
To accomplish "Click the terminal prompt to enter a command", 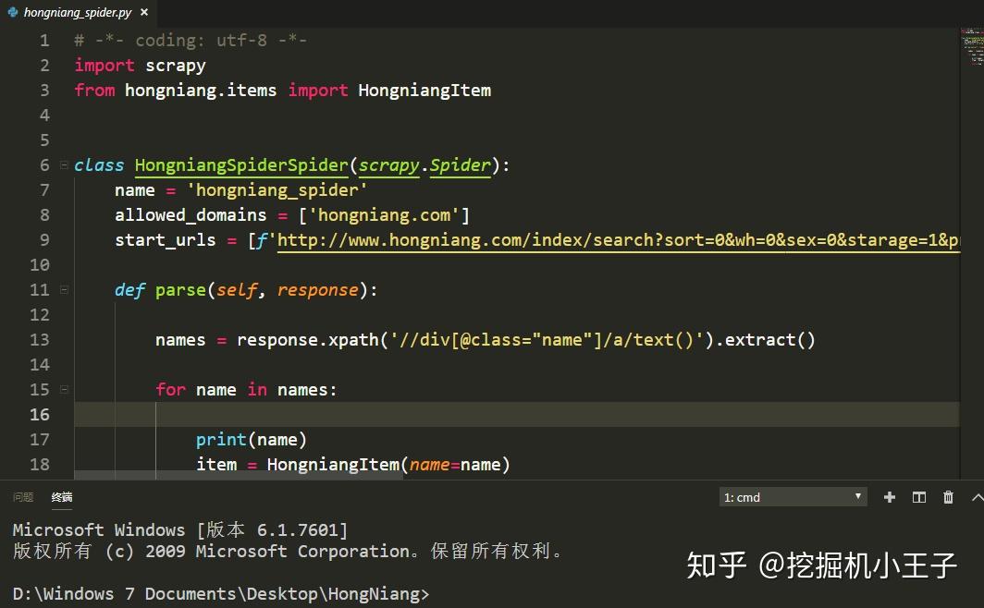I will click(x=444, y=593).
